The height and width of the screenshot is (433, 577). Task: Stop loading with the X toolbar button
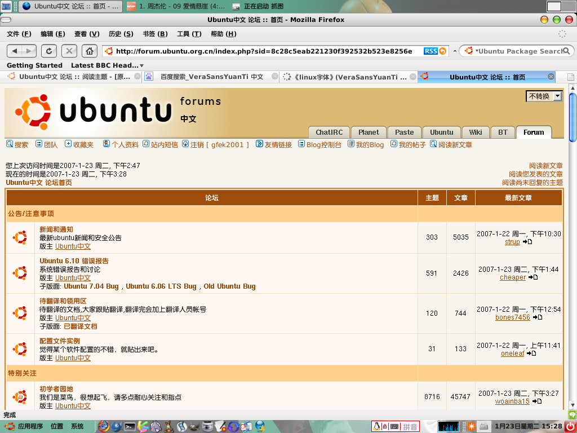69,51
